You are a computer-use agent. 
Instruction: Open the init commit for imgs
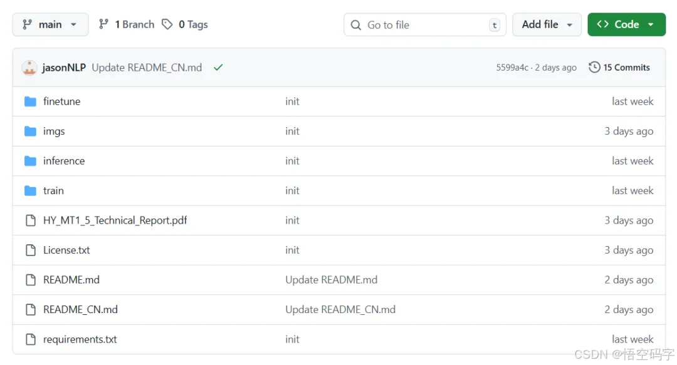[x=292, y=131]
